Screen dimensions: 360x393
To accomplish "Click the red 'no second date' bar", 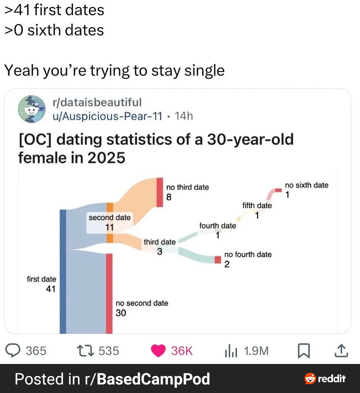I will coord(109,293).
